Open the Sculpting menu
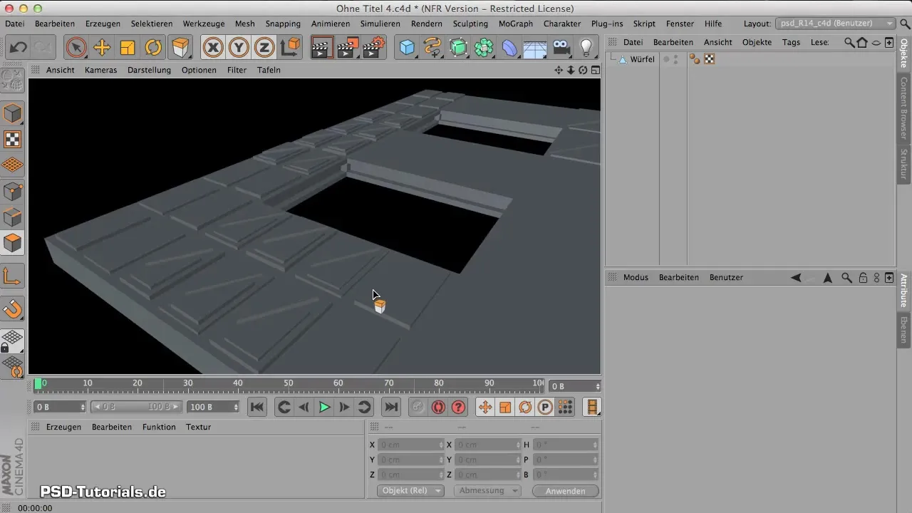This screenshot has width=912, height=513. point(470,24)
